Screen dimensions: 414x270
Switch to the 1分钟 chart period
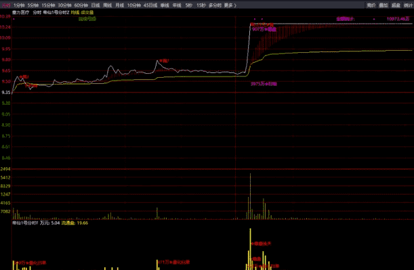[19, 5]
